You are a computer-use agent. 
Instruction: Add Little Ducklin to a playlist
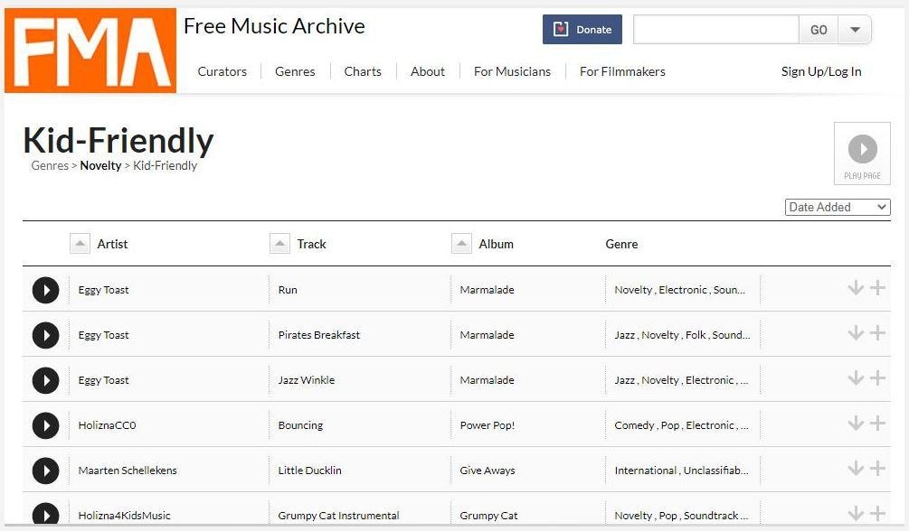click(877, 469)
